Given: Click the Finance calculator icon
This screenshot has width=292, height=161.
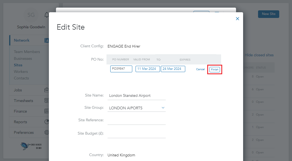Looking at the screenshot, I should pyautogui.click(x=47, y=111).
